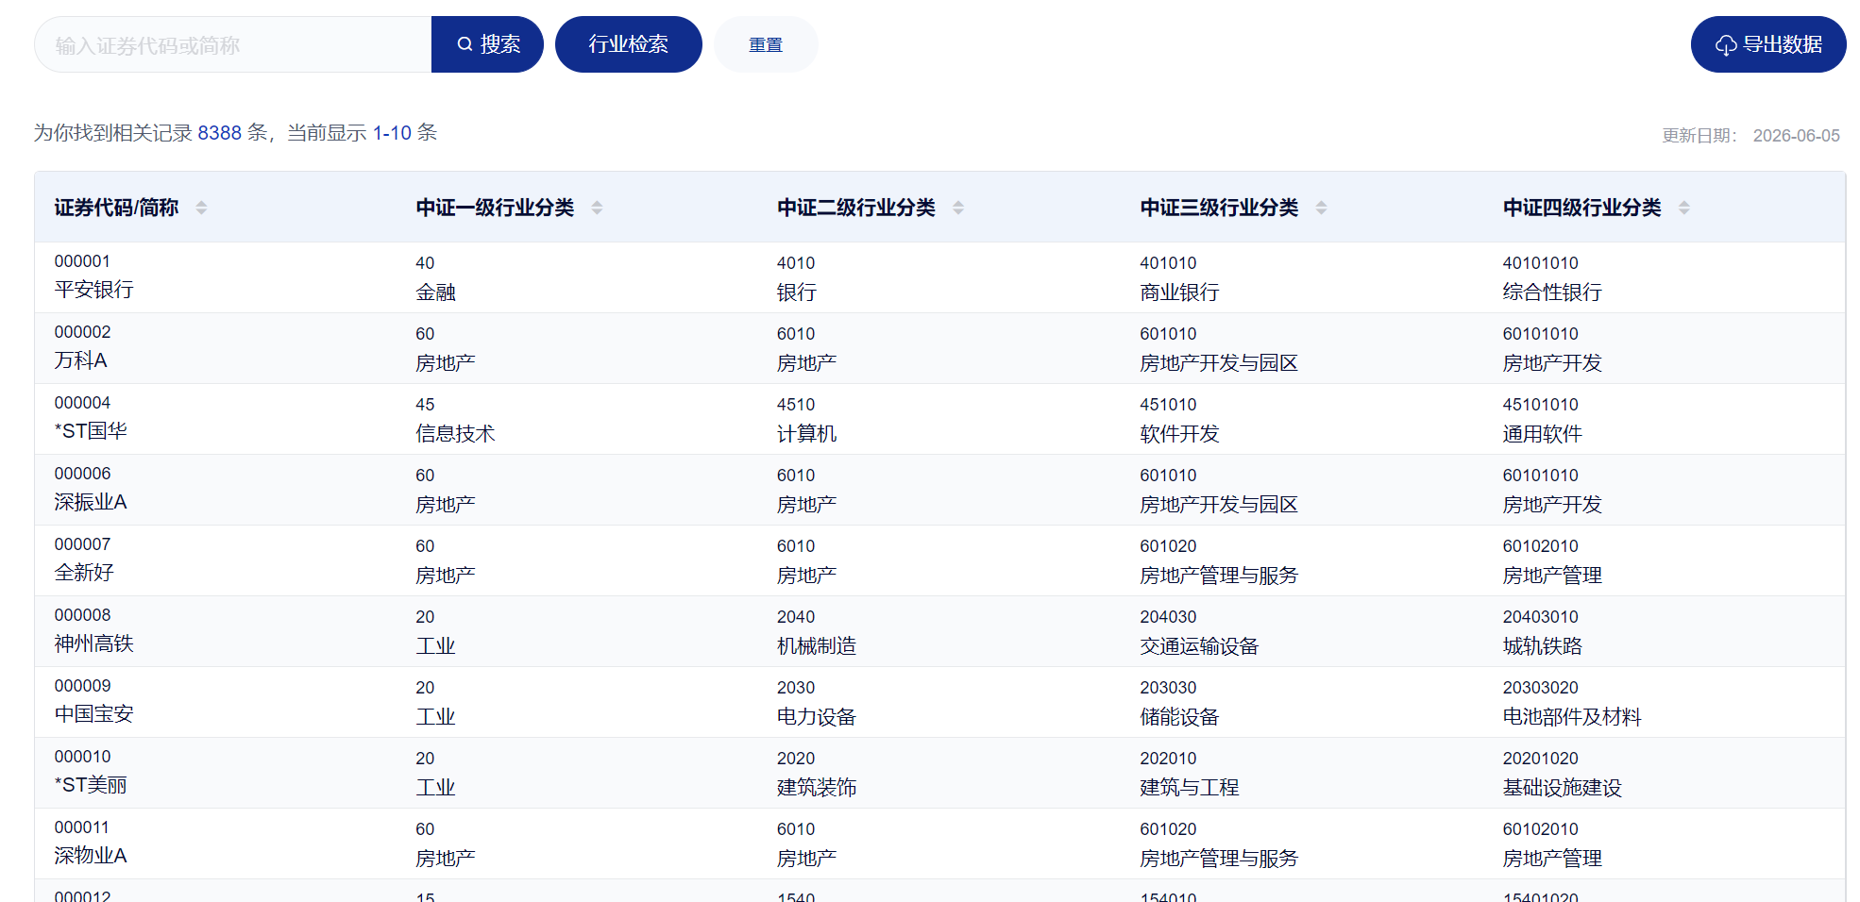
Task: Click 金融 in the 平安银行 row
Action: coord(435,292)
